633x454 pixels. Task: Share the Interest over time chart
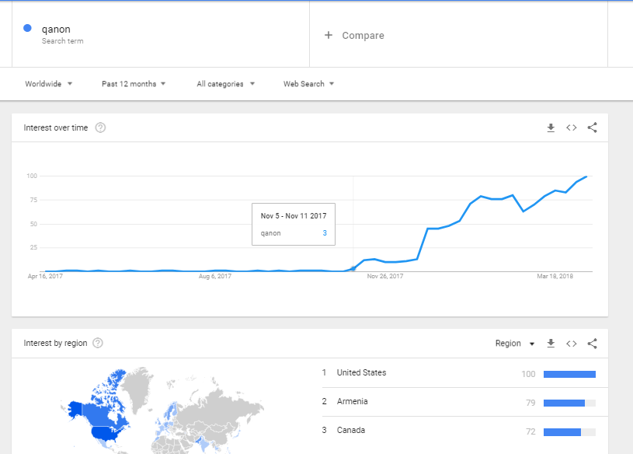(x=592, y=127)
